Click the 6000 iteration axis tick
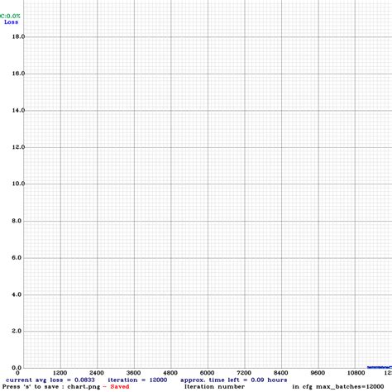 click(x=207, y=373)
